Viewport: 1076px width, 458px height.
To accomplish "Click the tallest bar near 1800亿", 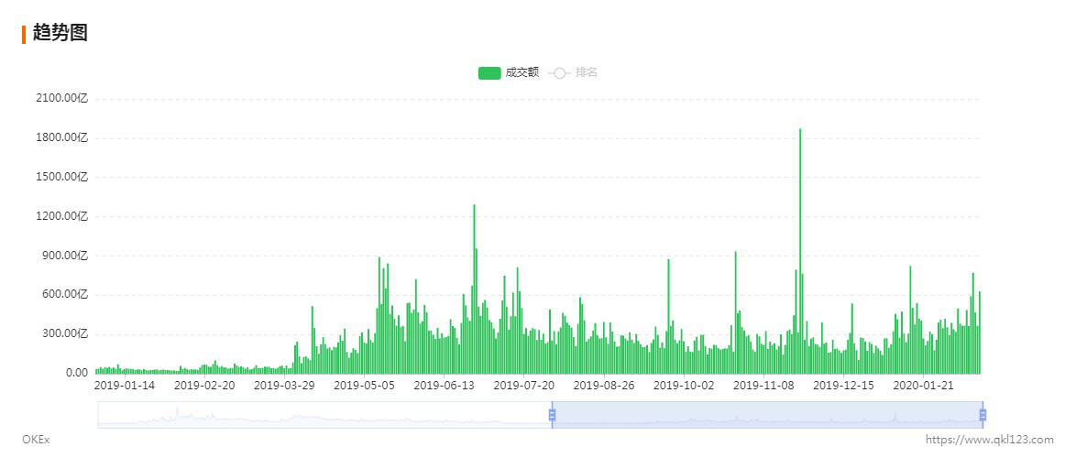I will coord(800,251).
